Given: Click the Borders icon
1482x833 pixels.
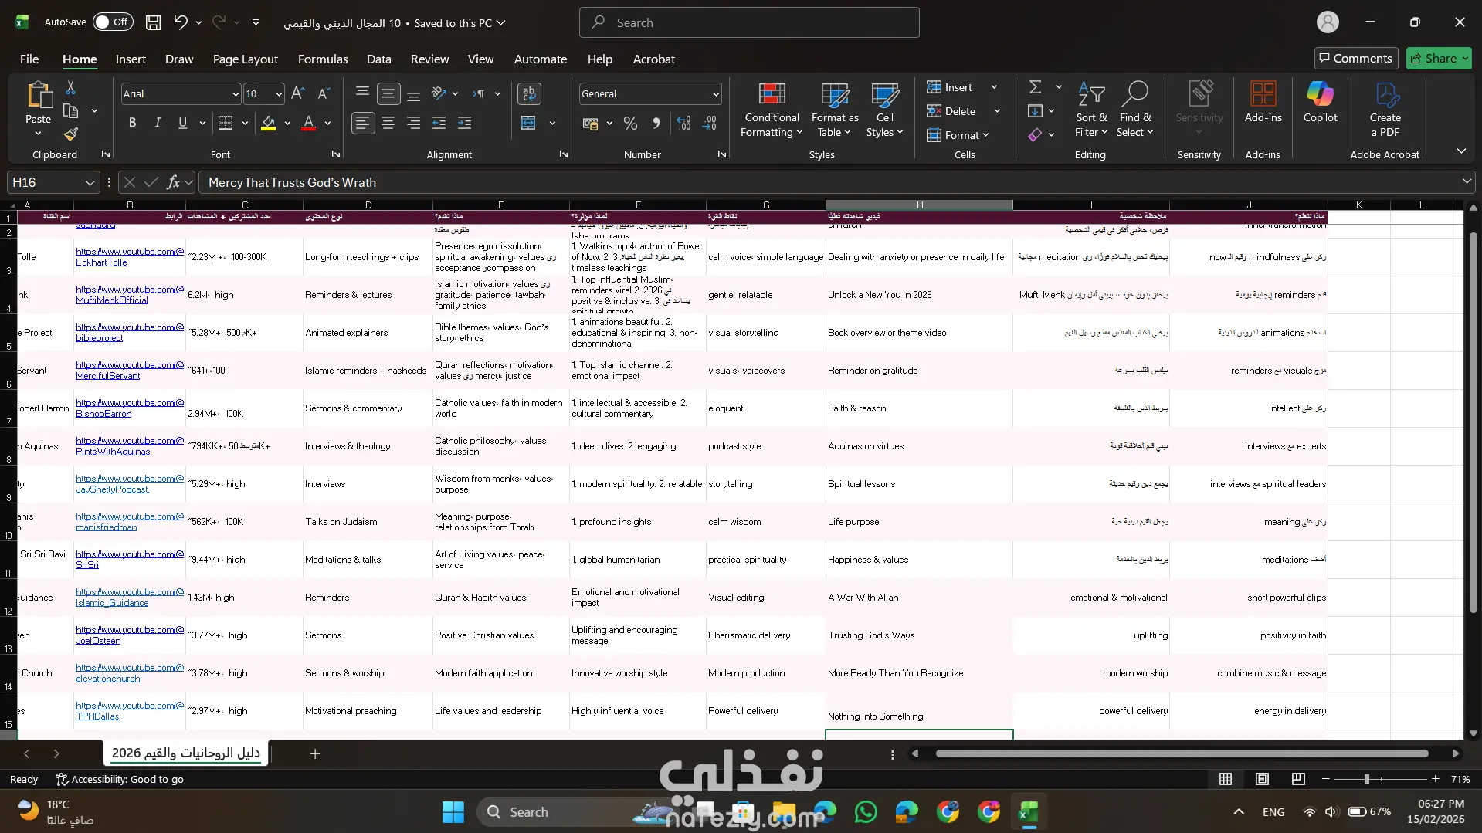Looking at the screenshot, I should click(226, 123).
